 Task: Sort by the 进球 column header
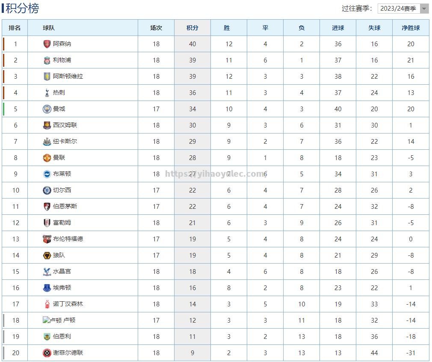338,28
